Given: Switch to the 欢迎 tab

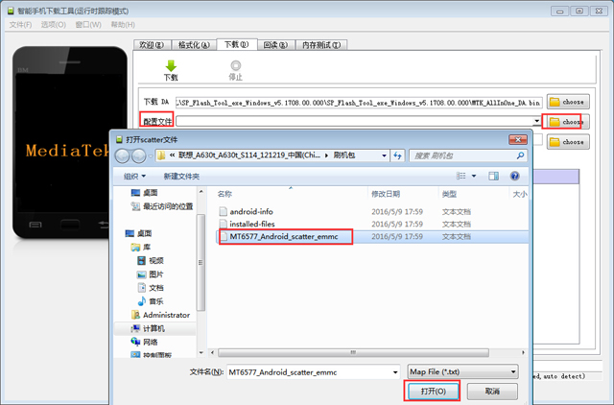Looking at the screenshot, I should [x=152, y=45].
